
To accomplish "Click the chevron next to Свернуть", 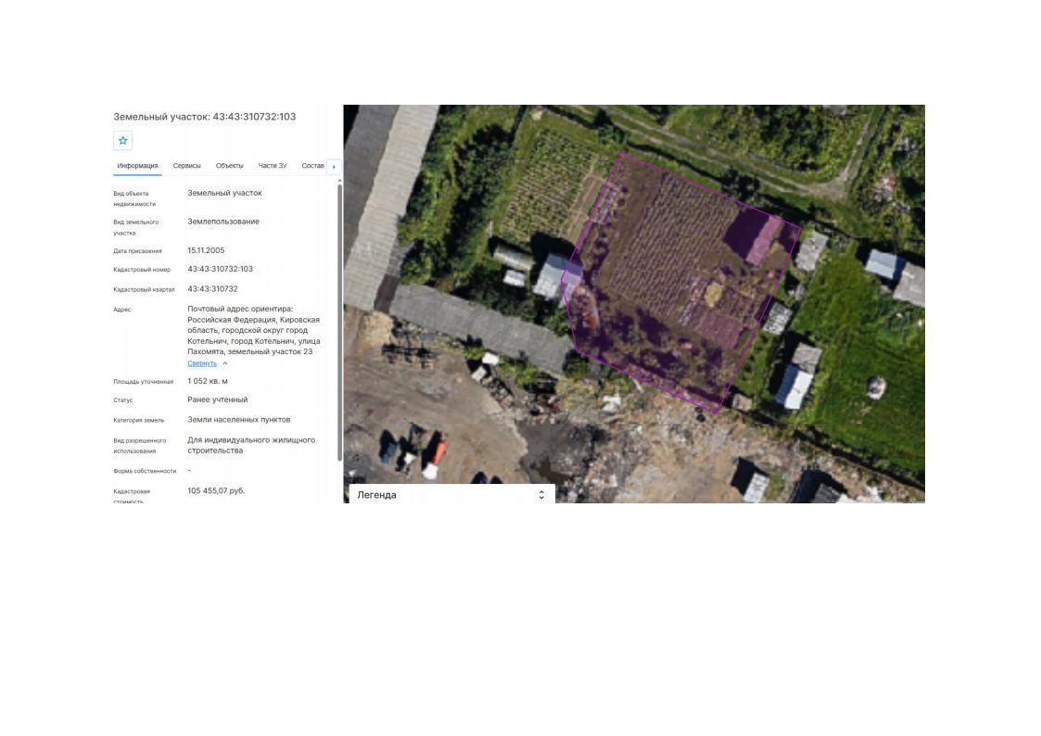I will pos(225,363).
